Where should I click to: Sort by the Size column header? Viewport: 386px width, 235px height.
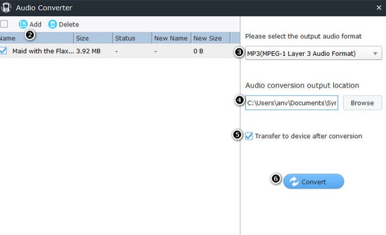click(93, 38)
